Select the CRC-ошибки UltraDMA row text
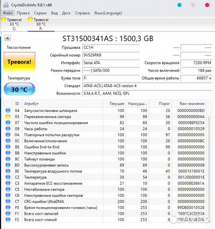Image resolution: width=215 pixels, height=229 pixels. (44, 201)
